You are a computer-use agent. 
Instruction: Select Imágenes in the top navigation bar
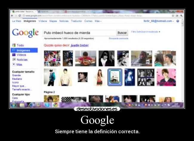30,21
